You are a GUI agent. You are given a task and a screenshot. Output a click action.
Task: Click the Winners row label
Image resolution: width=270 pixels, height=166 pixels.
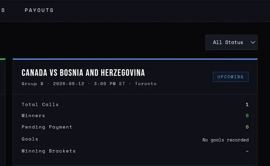(x=33, y=115)
